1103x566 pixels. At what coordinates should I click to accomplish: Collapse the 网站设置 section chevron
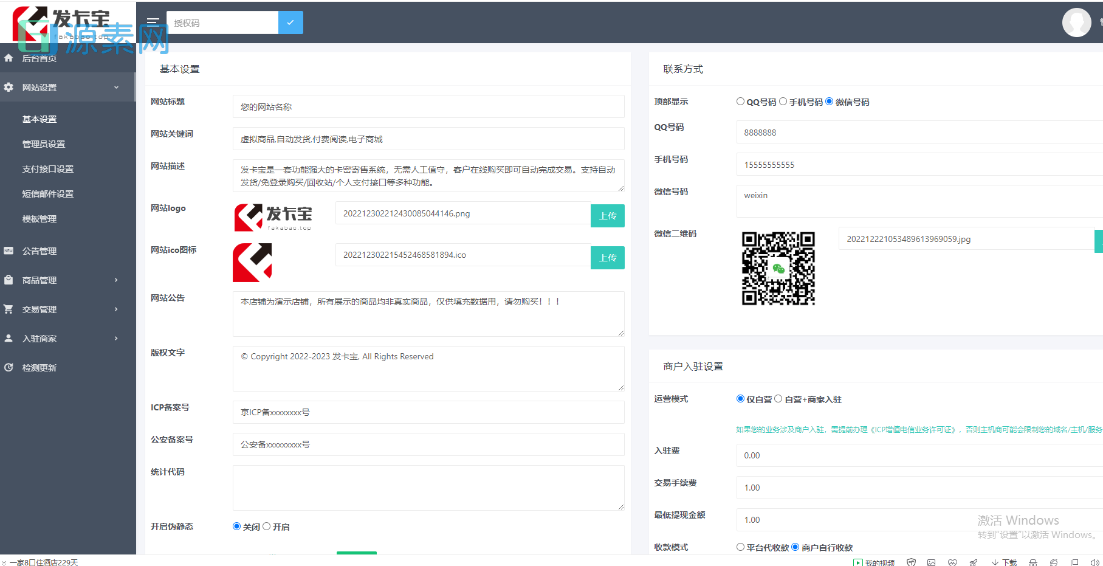(x=116, y=87)
